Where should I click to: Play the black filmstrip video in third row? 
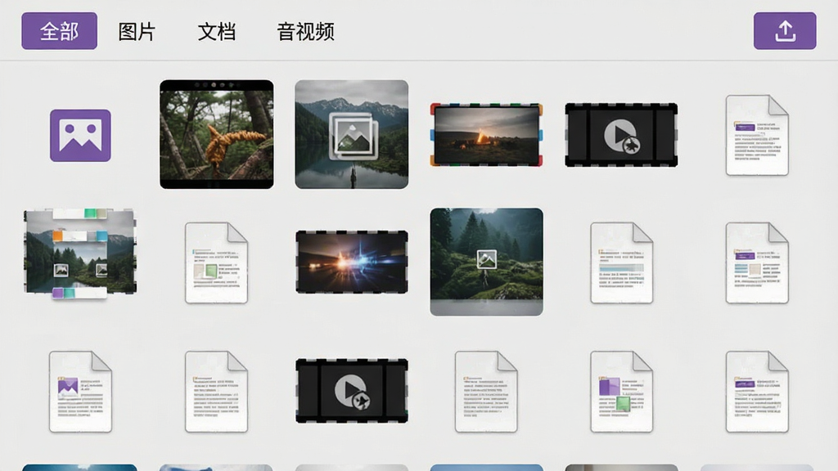[x=352, y=391]
